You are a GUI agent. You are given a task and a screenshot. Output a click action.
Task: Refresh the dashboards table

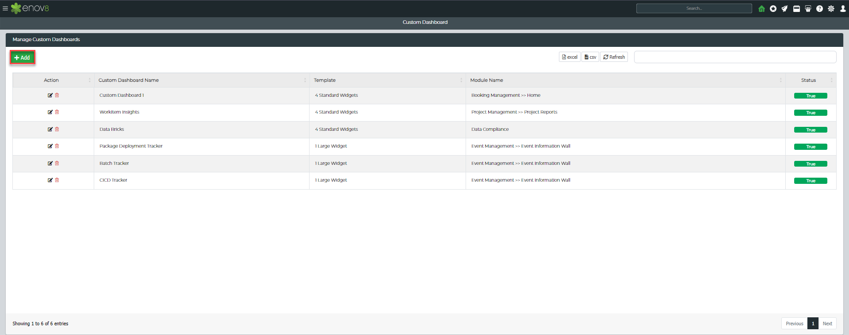614,57
